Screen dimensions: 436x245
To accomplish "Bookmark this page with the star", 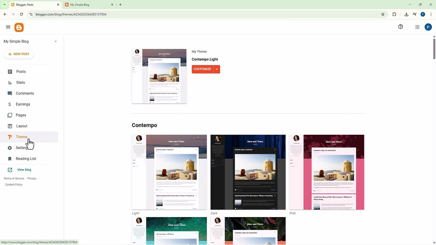I will pos(383,14).
